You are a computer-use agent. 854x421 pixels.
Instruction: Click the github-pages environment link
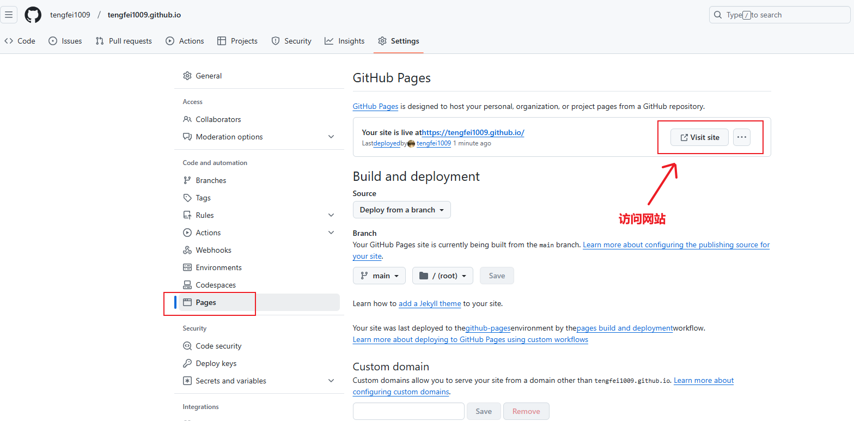click(x=488, y=328)
